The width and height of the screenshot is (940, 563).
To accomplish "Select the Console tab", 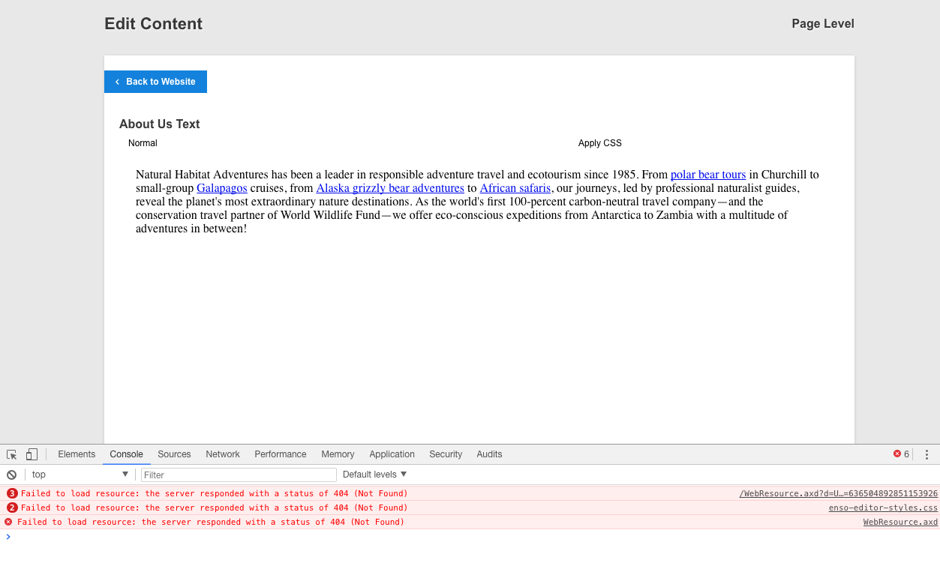I will pos(126,454).
